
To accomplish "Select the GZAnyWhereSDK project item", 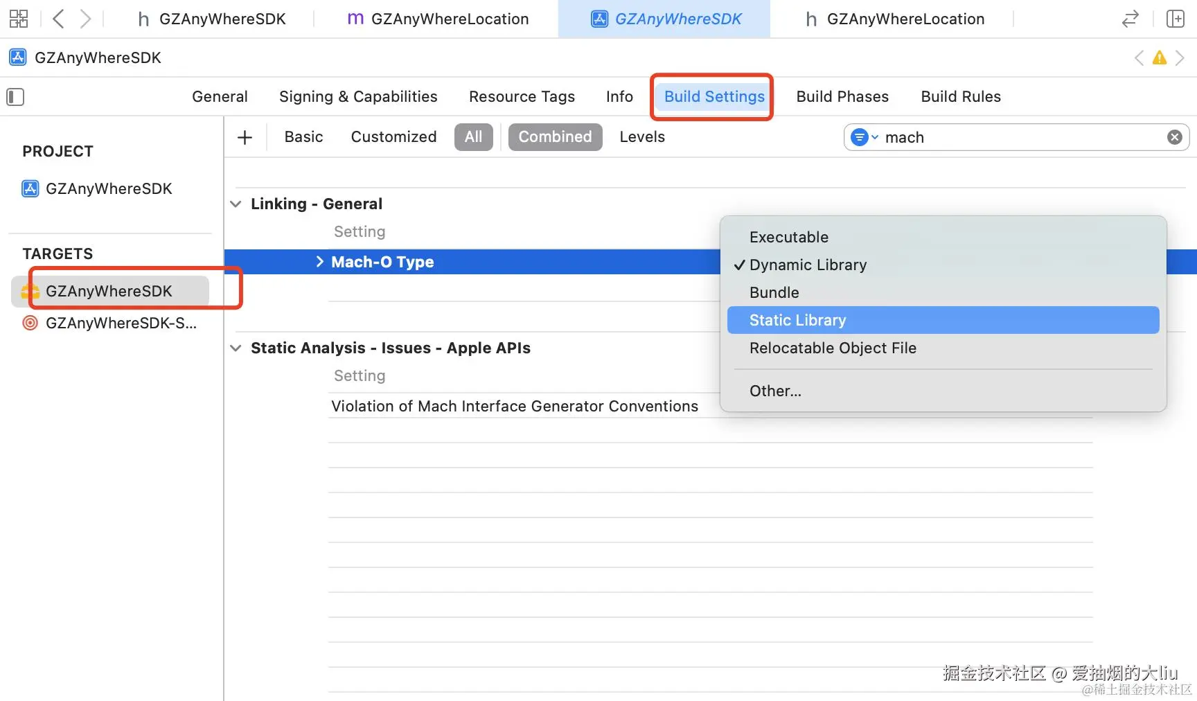I will click(108, 188).
